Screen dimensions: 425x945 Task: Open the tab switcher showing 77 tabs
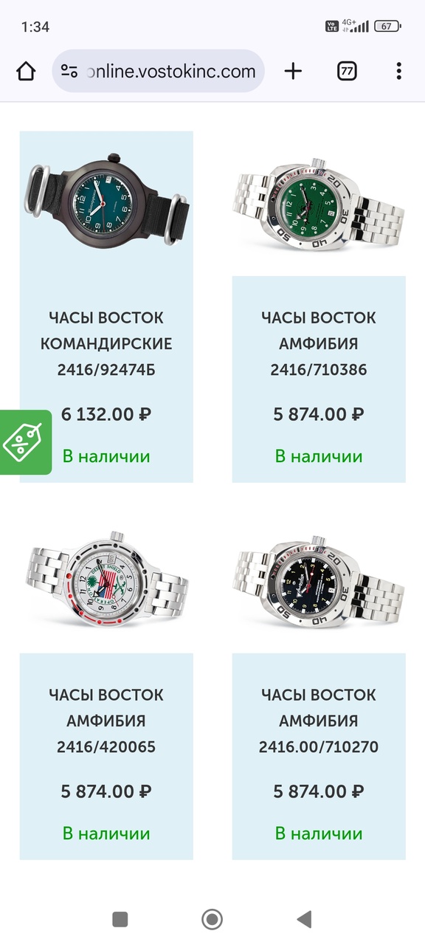pos(347,71)
